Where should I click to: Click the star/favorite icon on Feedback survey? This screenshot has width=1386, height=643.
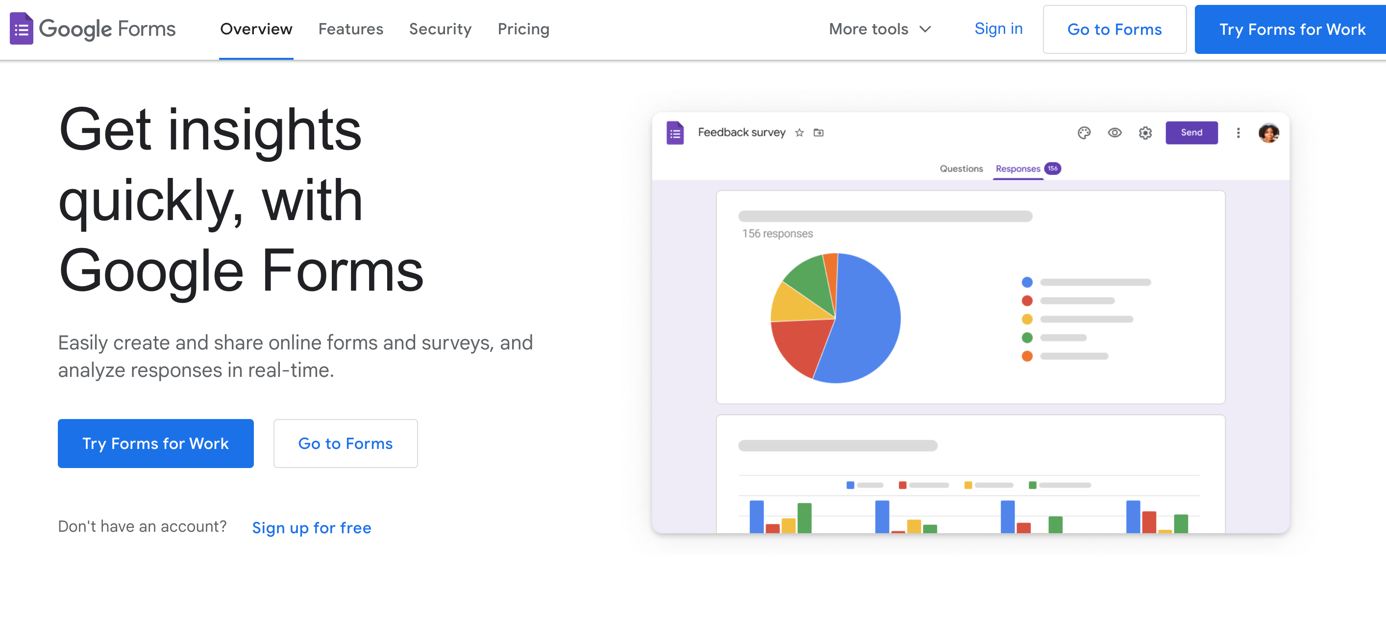800,133
